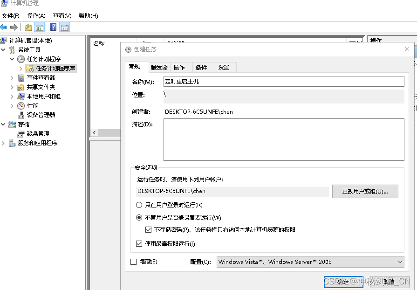Click the task list scrollbar left arrow

(x=94, y=132)
